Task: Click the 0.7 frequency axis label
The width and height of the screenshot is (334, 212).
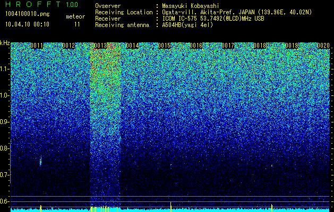Action: point(5,175)
